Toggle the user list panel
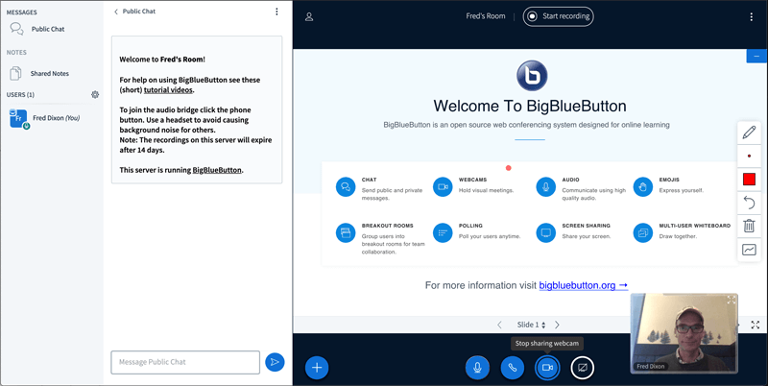The width and height of the screenshot is (768, 386). pos(309,16)
